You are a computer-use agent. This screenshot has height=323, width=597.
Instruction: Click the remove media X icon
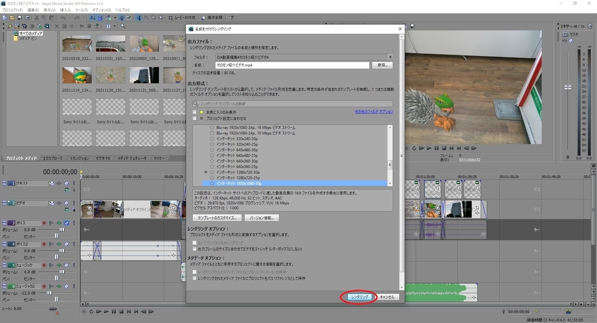pyautogui.click(x=57, y=26)
